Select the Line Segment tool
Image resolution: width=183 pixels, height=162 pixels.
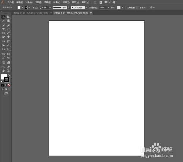click(8, 29)
